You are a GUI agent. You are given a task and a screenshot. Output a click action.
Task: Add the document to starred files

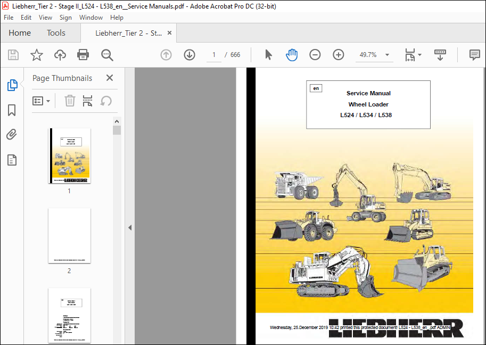click(37, 55)
